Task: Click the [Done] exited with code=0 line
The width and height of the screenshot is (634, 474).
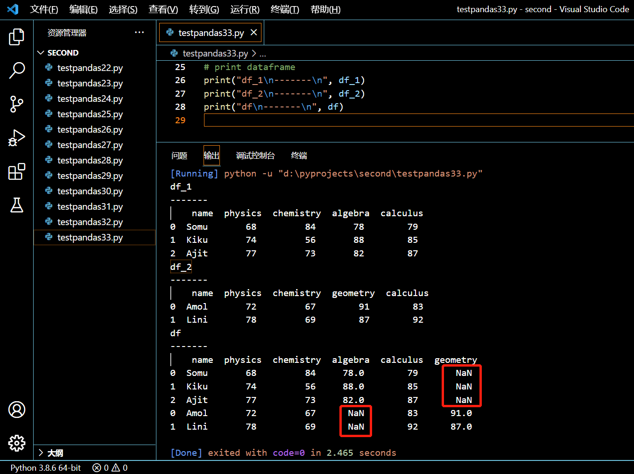Action: (x=283, y=453)
